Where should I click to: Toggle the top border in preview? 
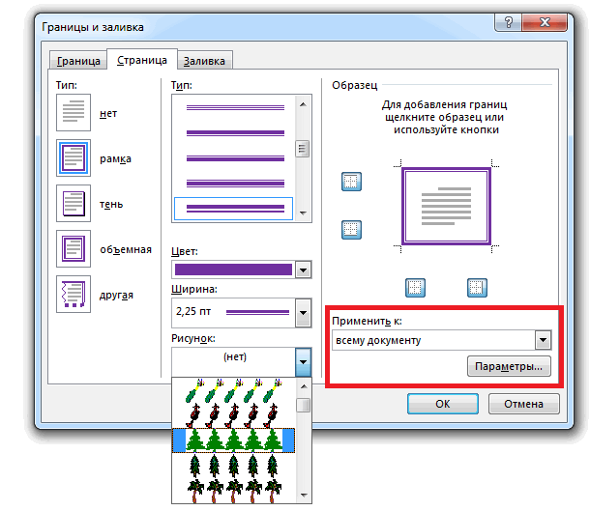pos(350,182)
